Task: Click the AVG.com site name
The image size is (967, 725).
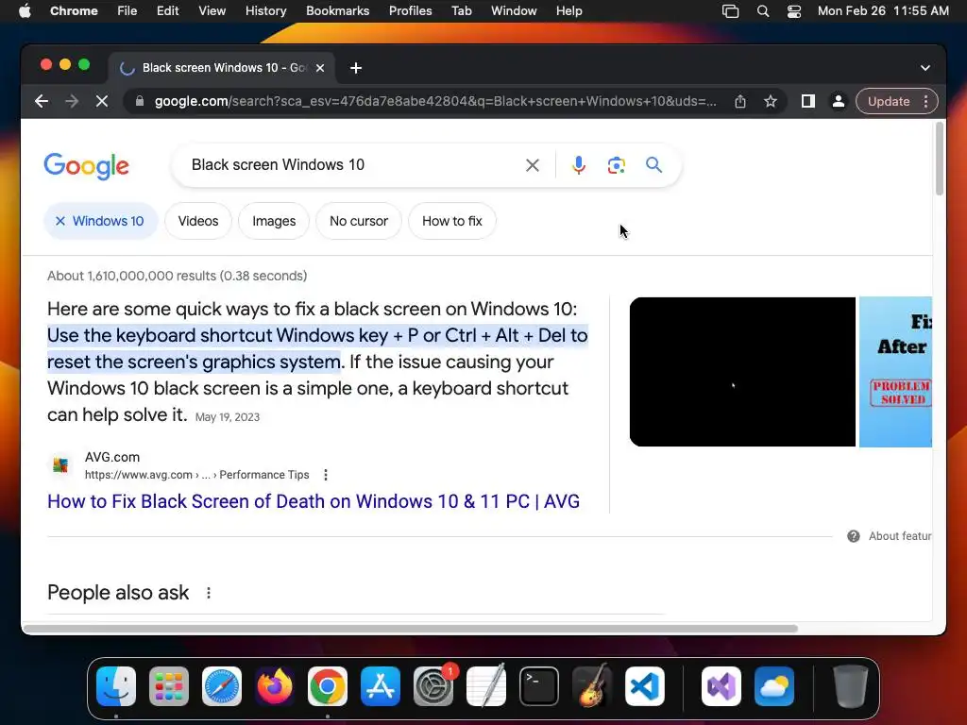Action: (x=112, y=457)
